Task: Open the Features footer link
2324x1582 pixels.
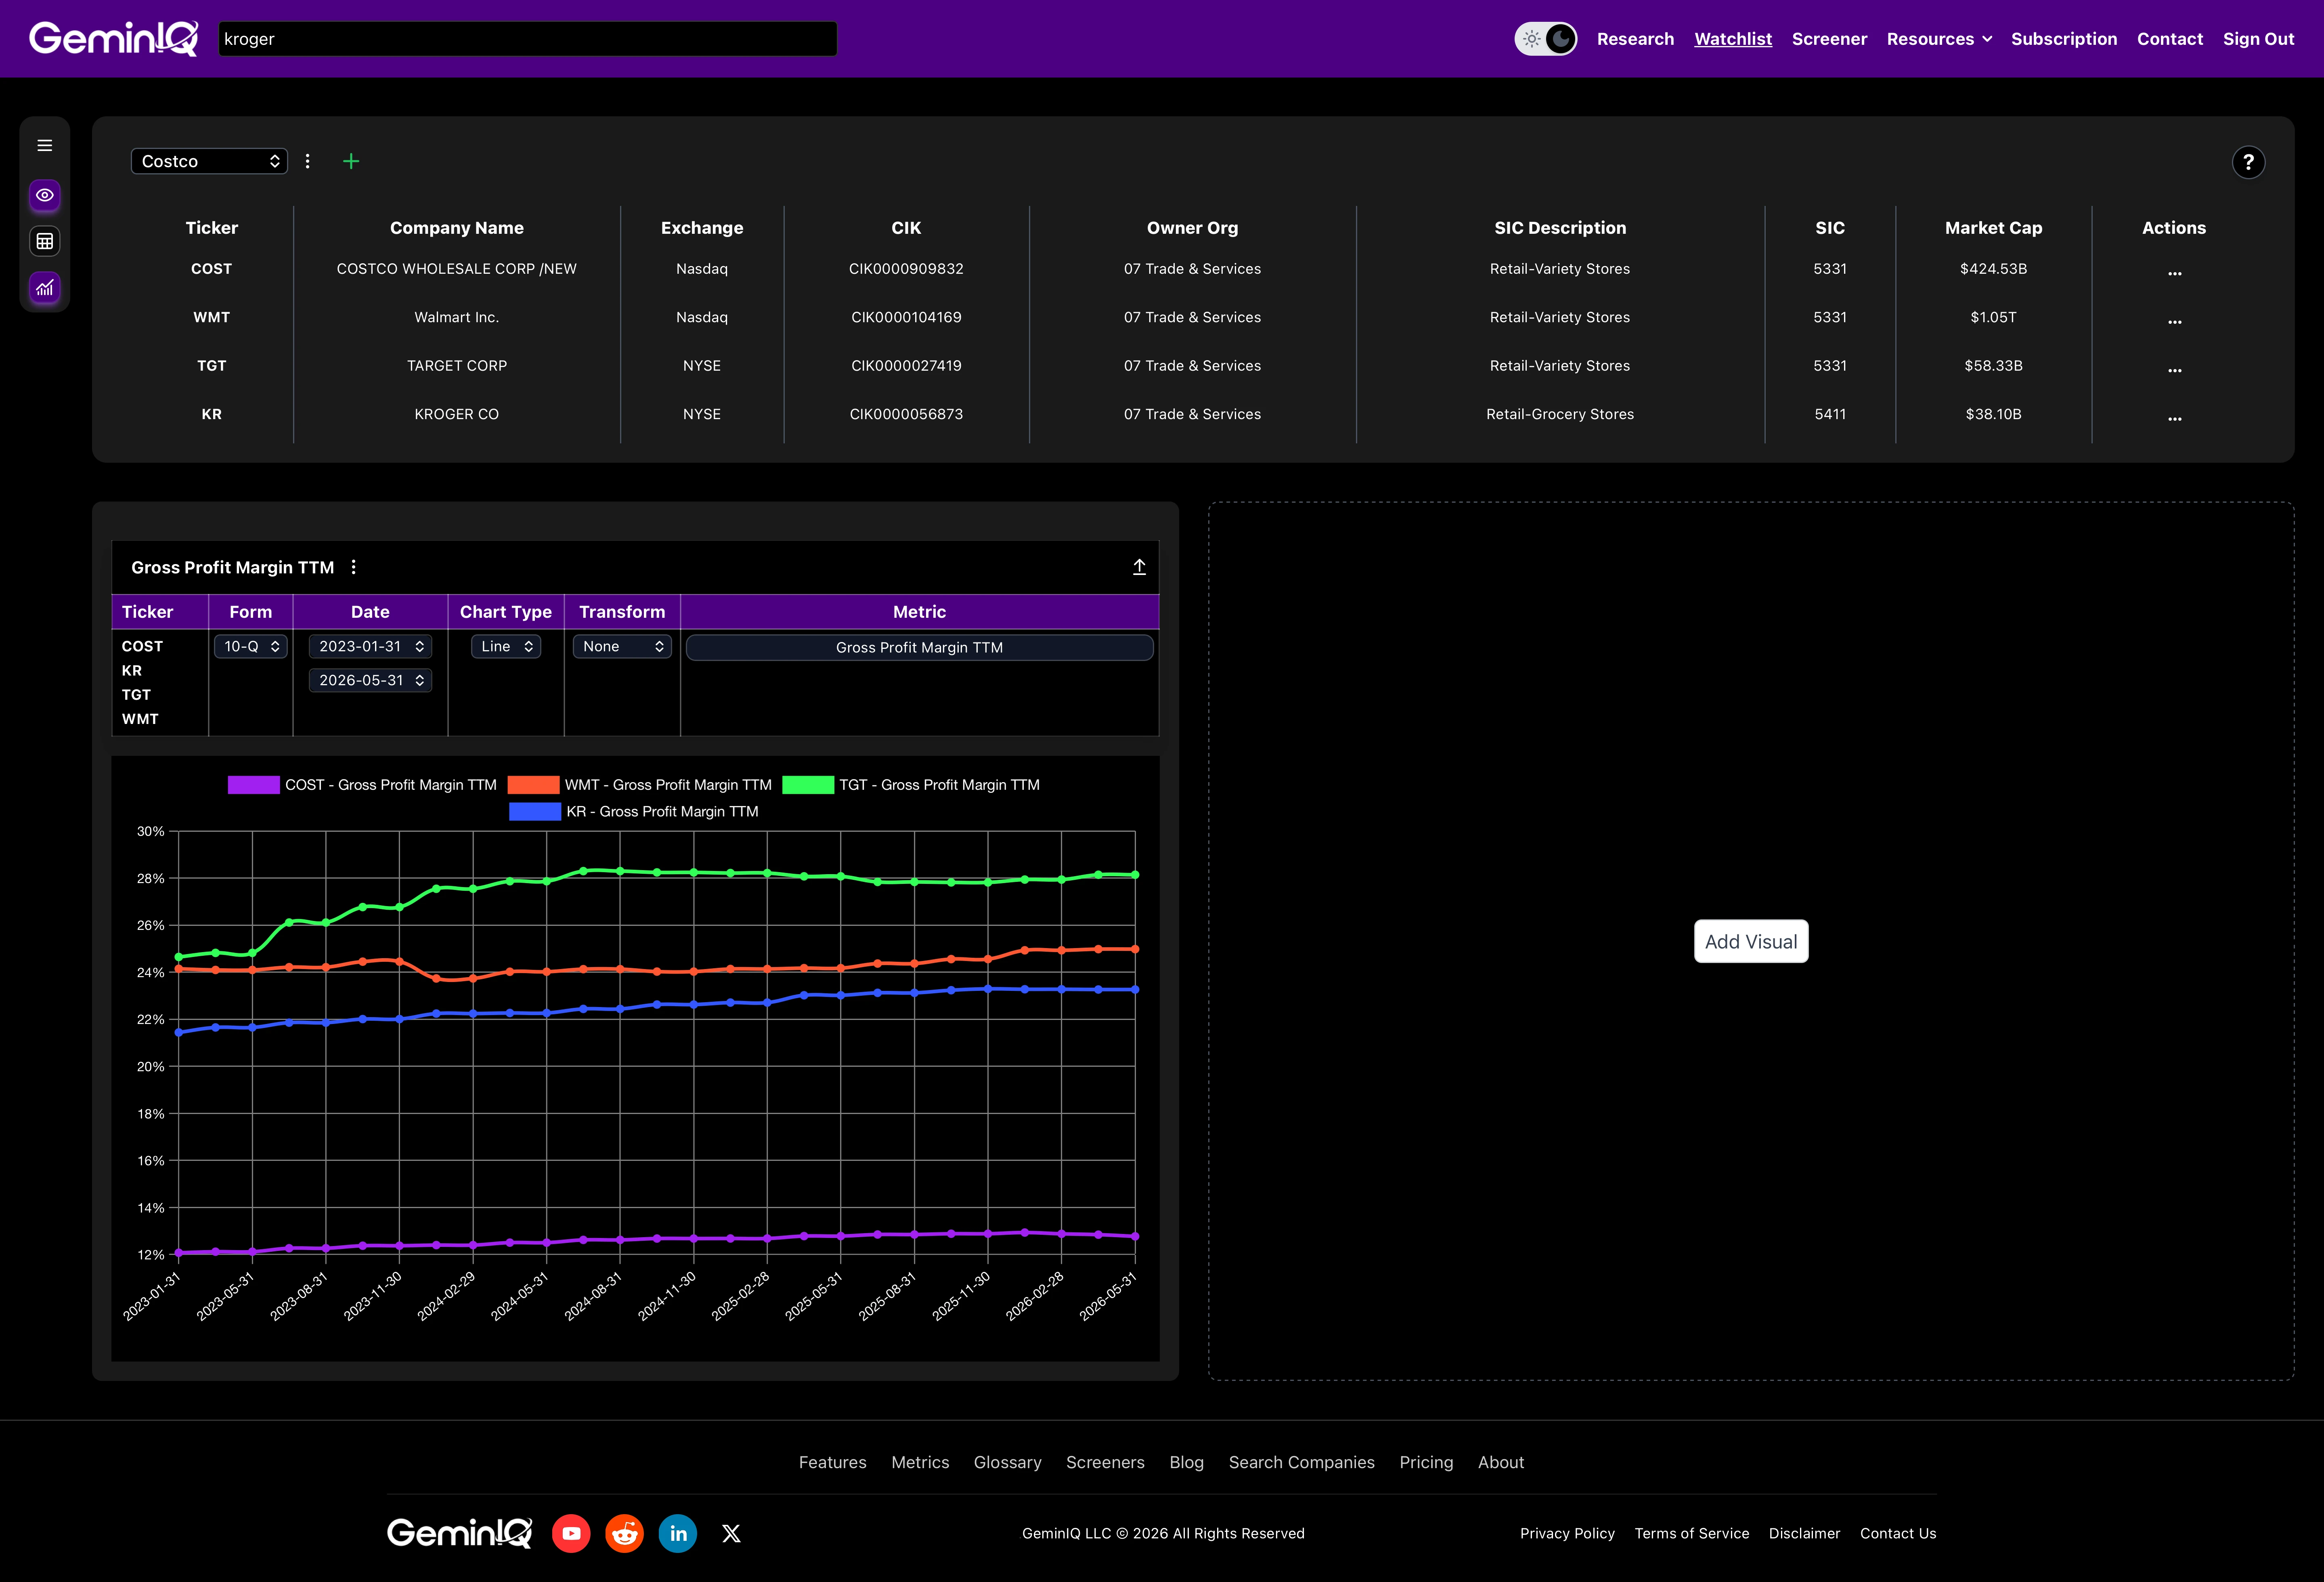Action: 833,1462
